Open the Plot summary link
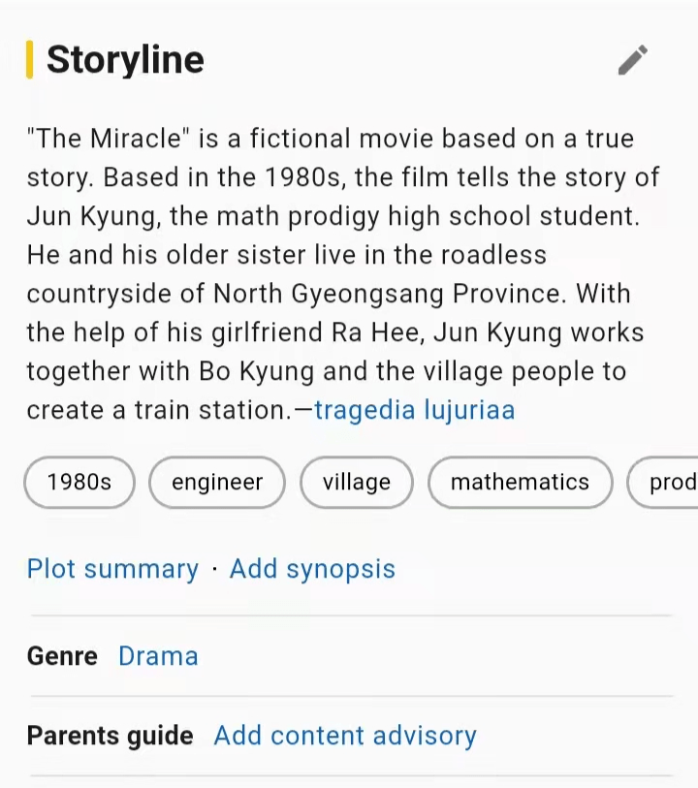Screen dimensions: 698x788 click(x=112, y=569)
